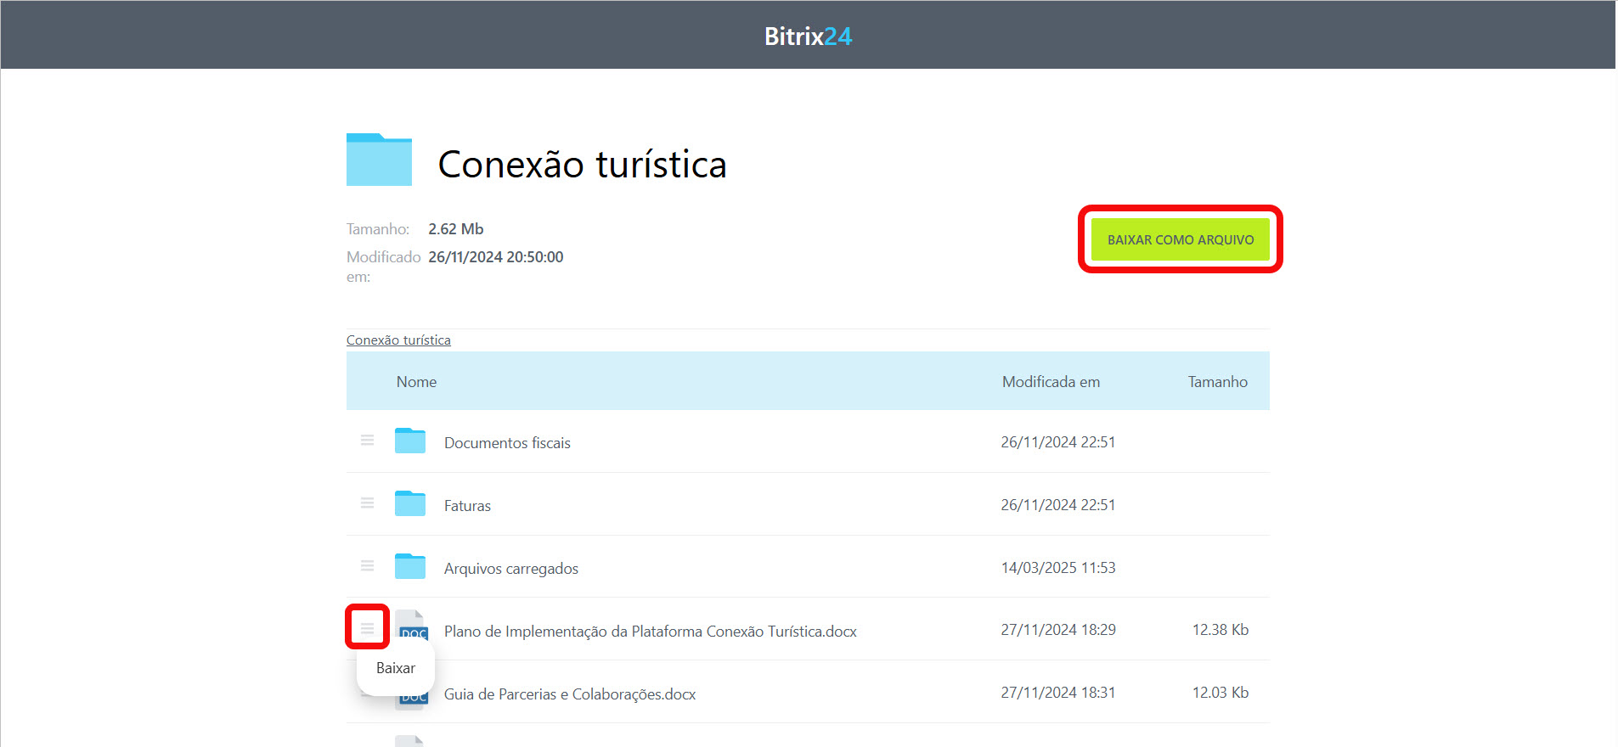Image resolution: width=1618 pixels, height=747 pixels.
Task: Click the 14/03/2025 11:53 date
Action: 1058,568
